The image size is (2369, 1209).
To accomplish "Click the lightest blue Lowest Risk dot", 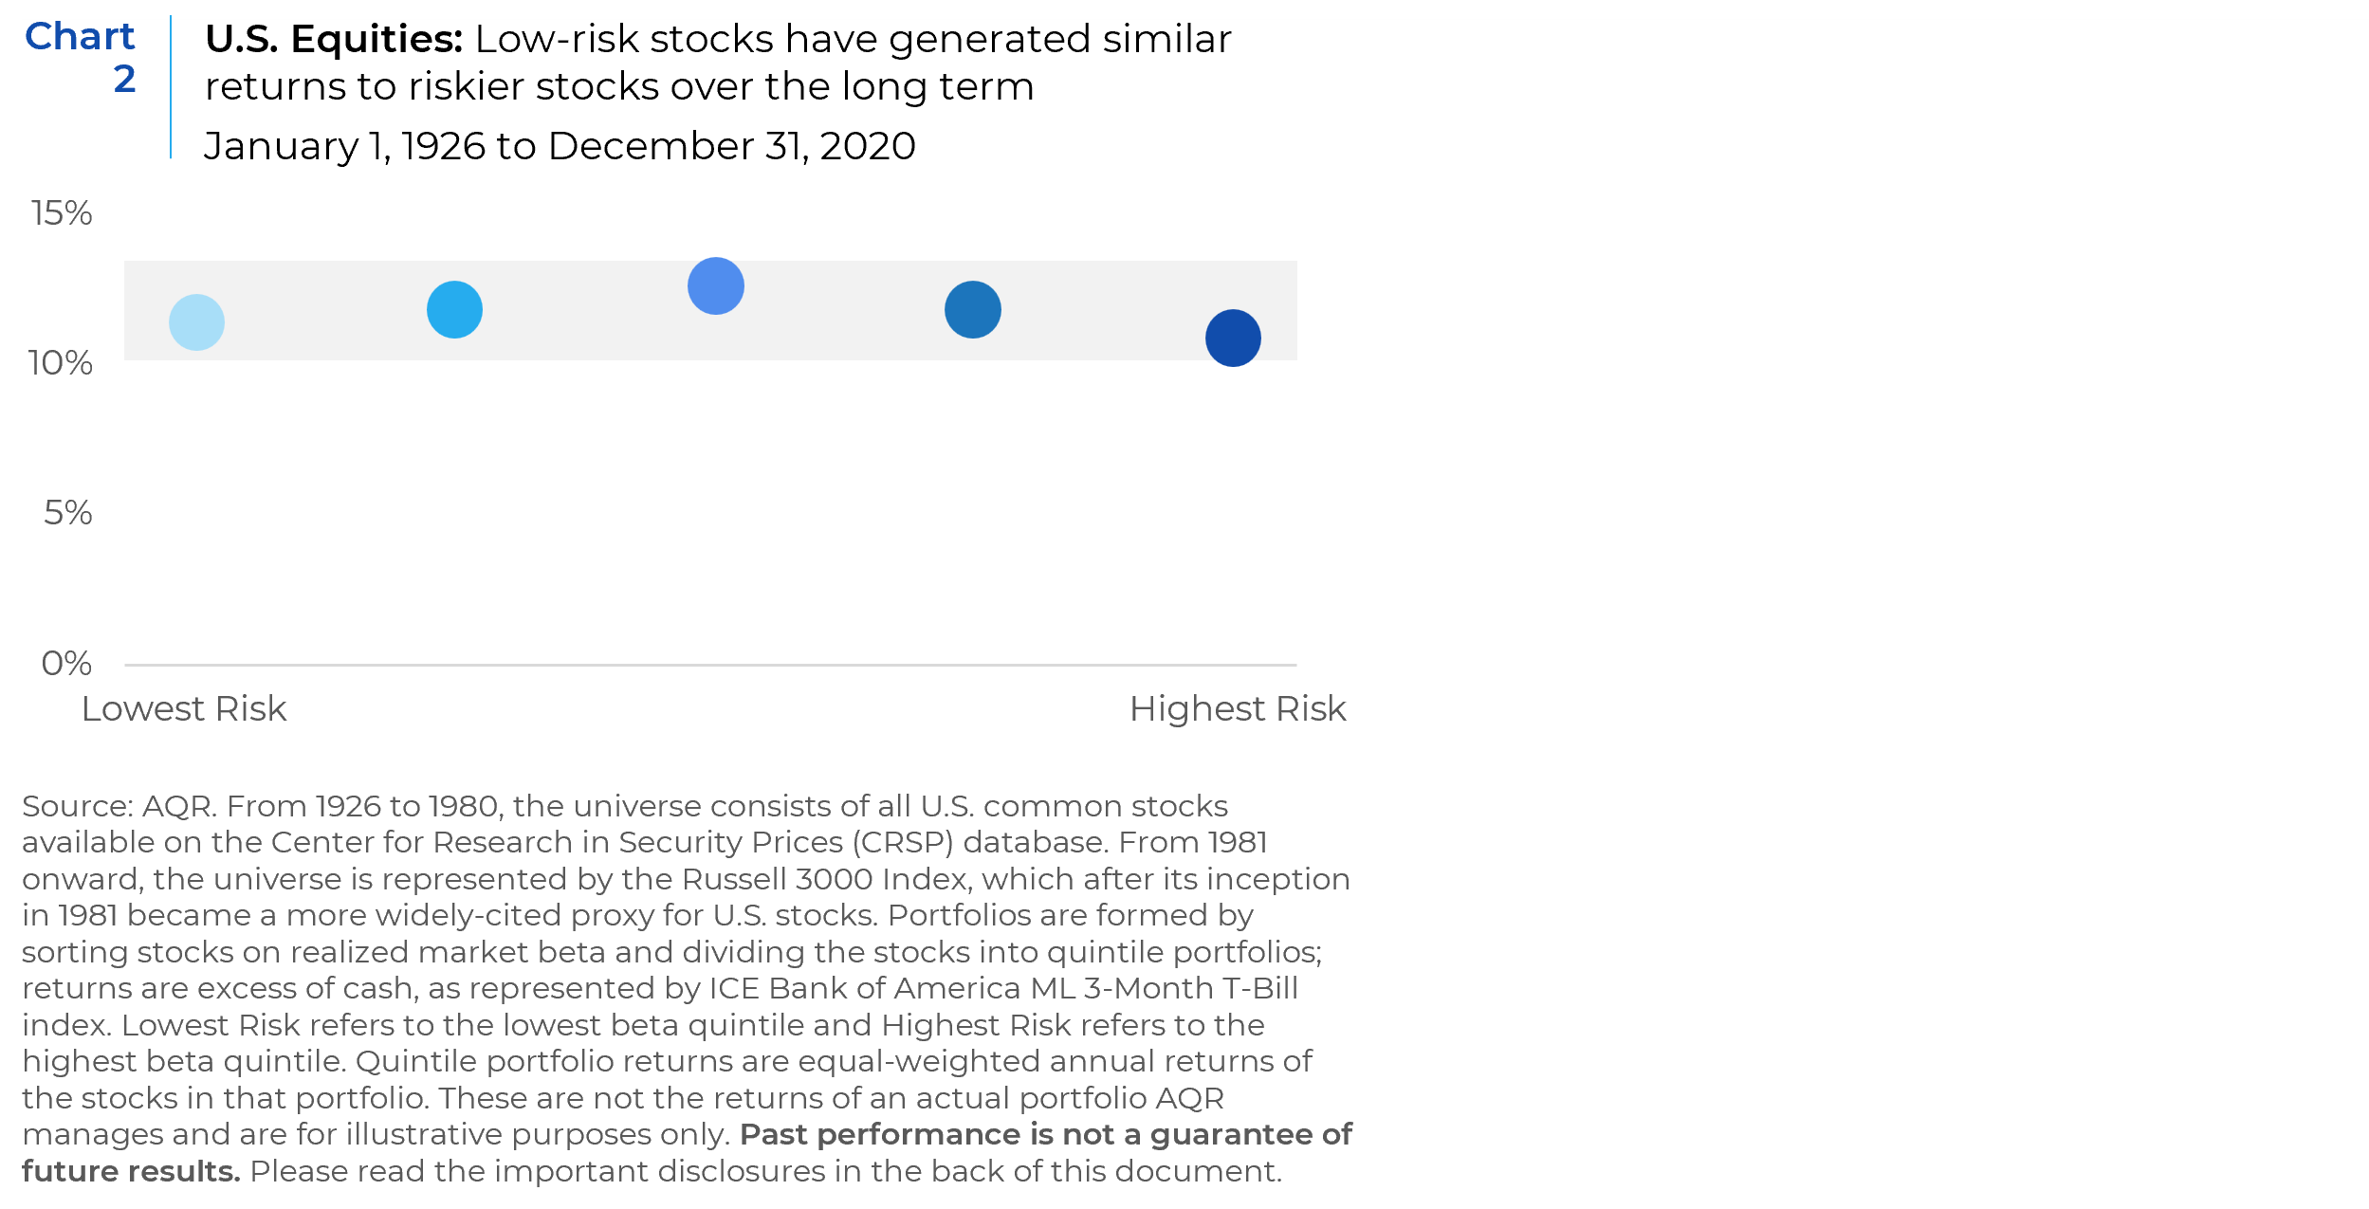I will click(196, 322).
